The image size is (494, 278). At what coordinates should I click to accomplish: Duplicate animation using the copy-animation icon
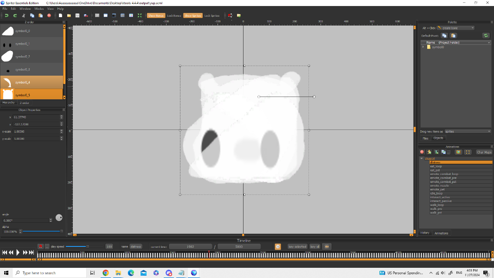pyautogui.click(x=443, y=152)
